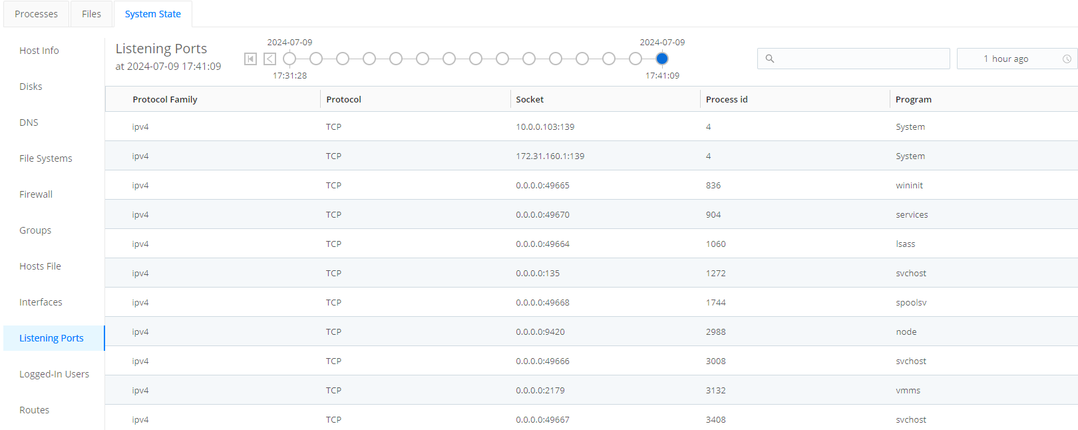1078x430 pixels.
Task: Click process id 3408 cell
Action: tap(715, 419)
